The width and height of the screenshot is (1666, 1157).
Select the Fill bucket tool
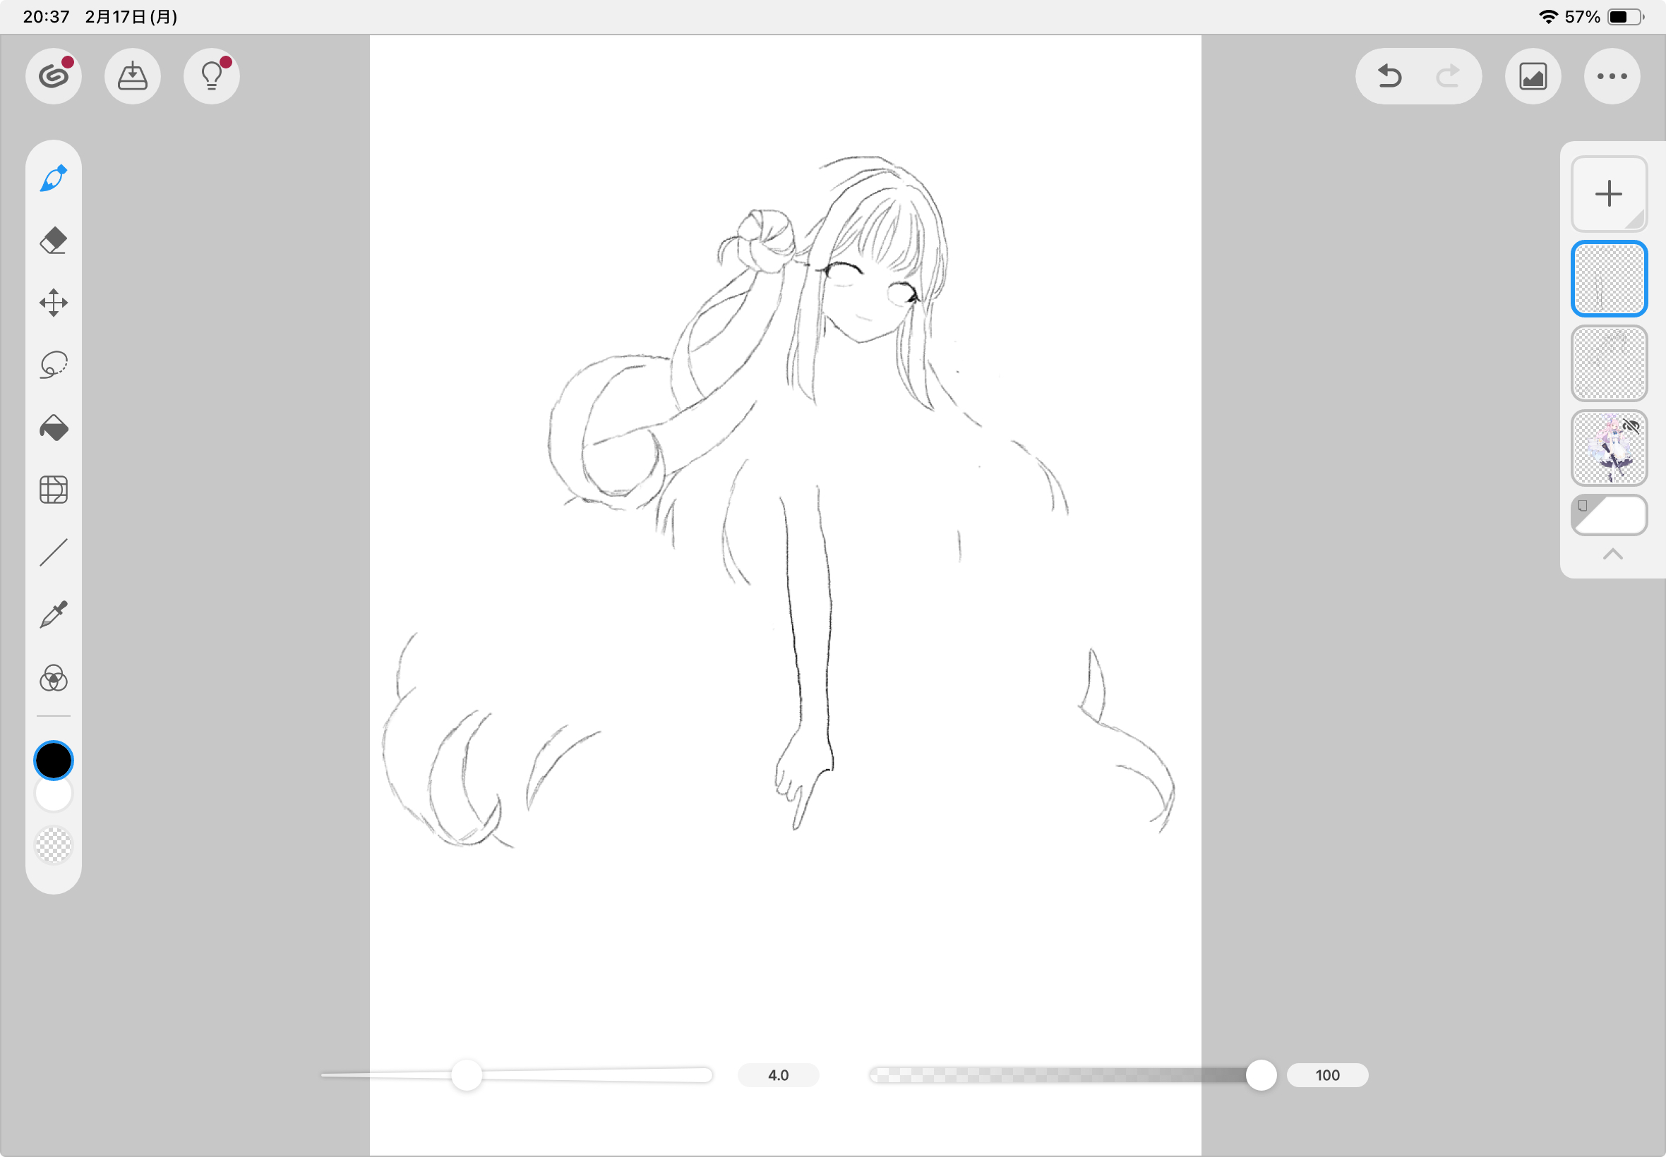click(53, 428)
